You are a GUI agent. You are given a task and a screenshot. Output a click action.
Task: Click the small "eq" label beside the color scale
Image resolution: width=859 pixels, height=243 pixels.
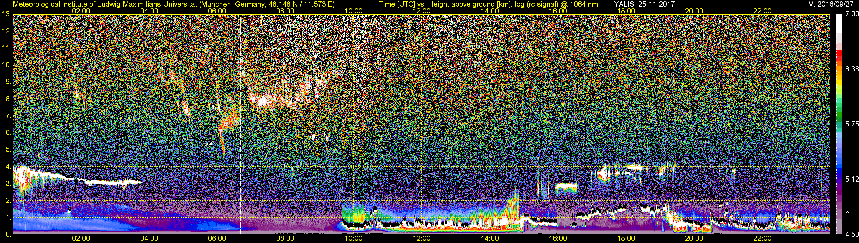tap(848, 212)
